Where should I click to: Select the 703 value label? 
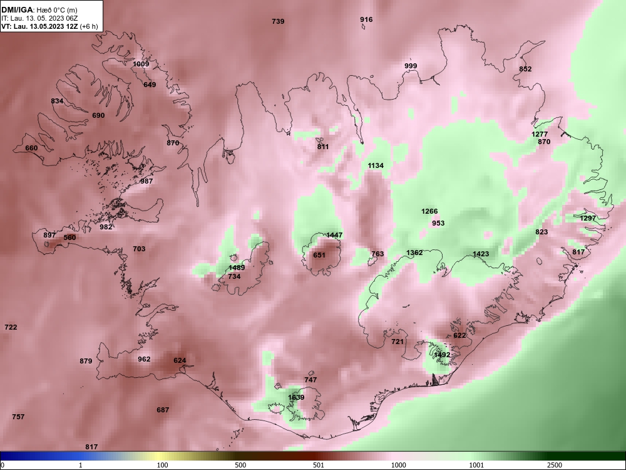[x=139, y=249]
